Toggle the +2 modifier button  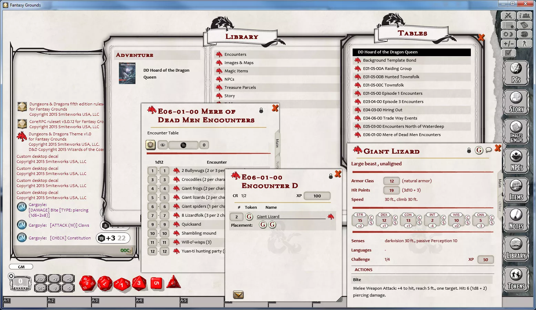pos(55,279)
